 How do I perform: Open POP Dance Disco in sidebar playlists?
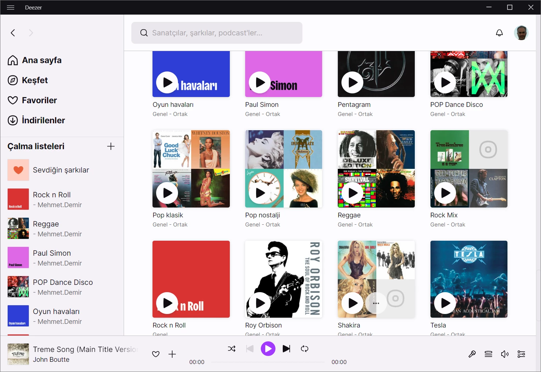coord(62,287)
